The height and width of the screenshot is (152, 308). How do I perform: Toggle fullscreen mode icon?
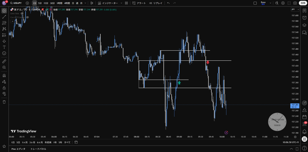point(289,3)
